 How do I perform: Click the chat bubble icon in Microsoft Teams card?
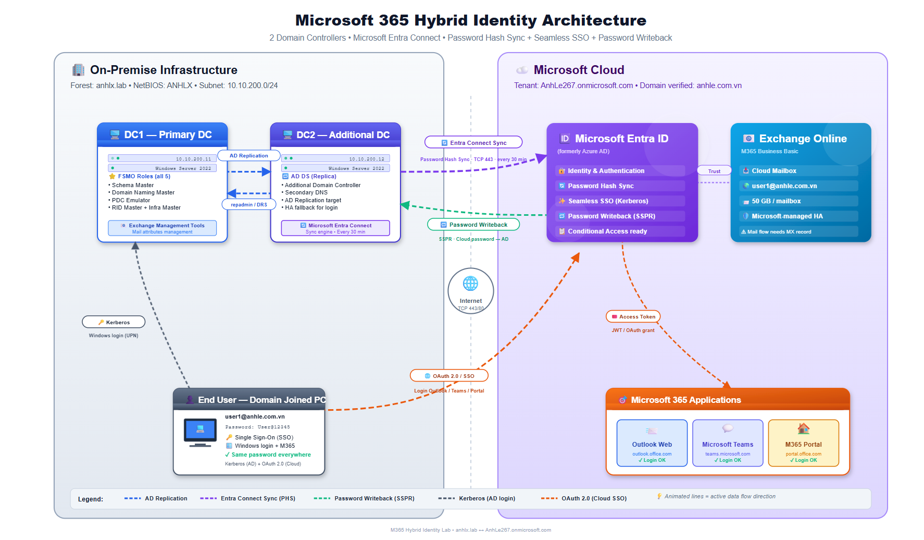[728, 428]
